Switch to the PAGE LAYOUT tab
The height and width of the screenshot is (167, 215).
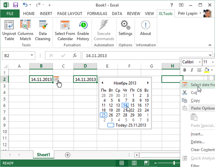(70, 14)
